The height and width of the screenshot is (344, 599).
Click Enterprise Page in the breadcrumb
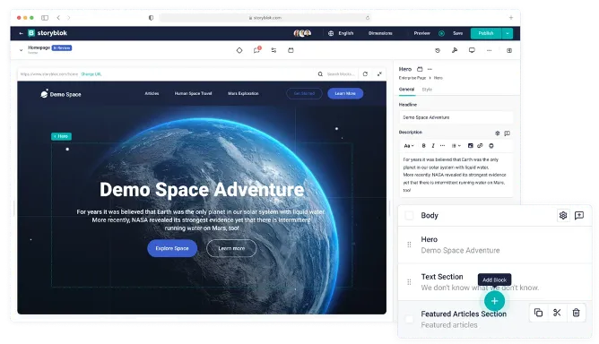point(412,78)
